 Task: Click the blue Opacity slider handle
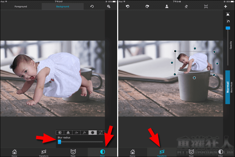(228, 28)
